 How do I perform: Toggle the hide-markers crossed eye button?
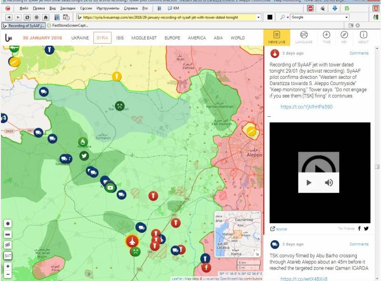(x=8, y=244)
